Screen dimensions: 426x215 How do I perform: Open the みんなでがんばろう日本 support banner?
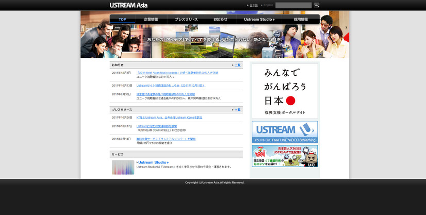(x=285, y=91)
